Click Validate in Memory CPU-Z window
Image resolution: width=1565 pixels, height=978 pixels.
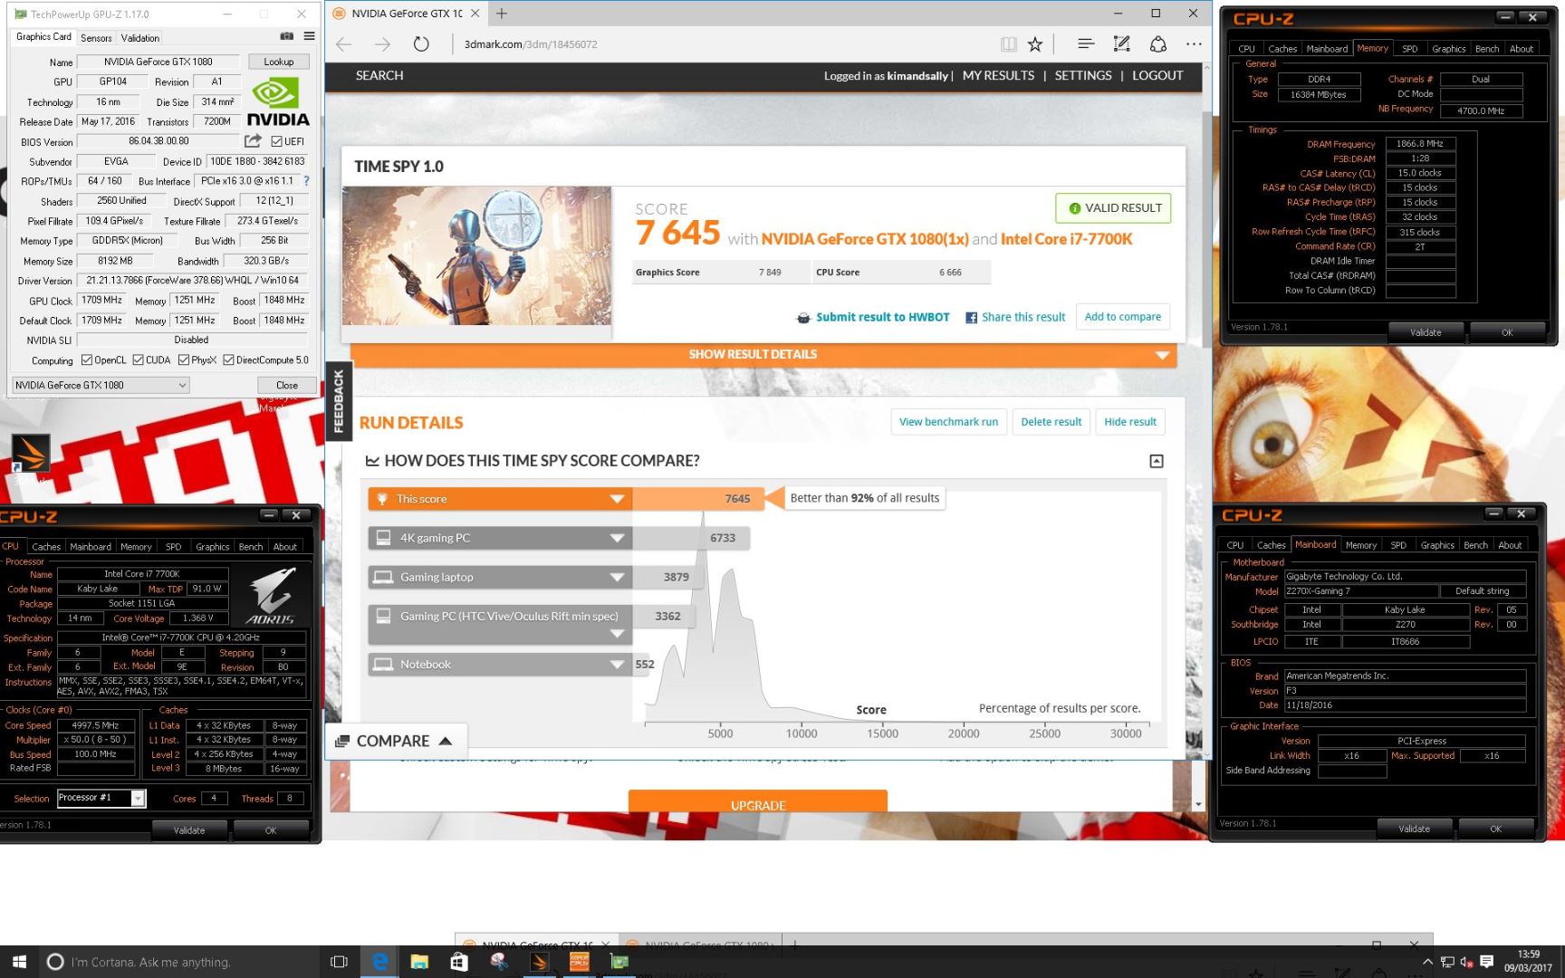click(x=1425, y=332)
